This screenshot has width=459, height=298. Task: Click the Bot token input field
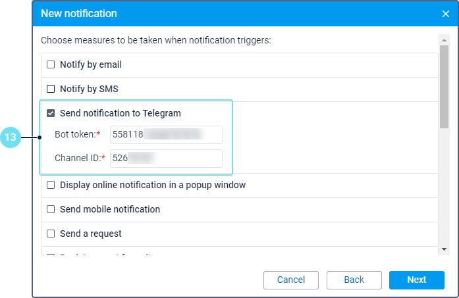click(x=166, y=135)
